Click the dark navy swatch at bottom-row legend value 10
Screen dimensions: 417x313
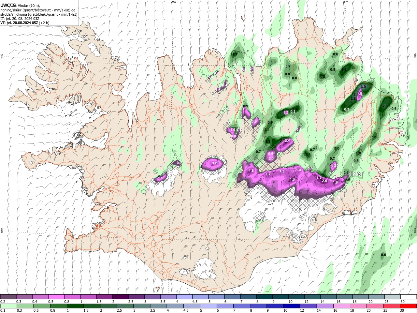291,306
